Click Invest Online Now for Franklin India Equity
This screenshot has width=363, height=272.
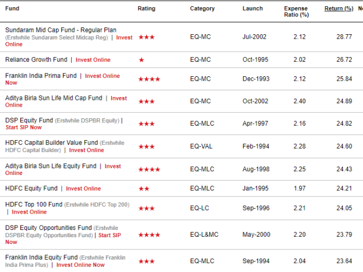80,265
